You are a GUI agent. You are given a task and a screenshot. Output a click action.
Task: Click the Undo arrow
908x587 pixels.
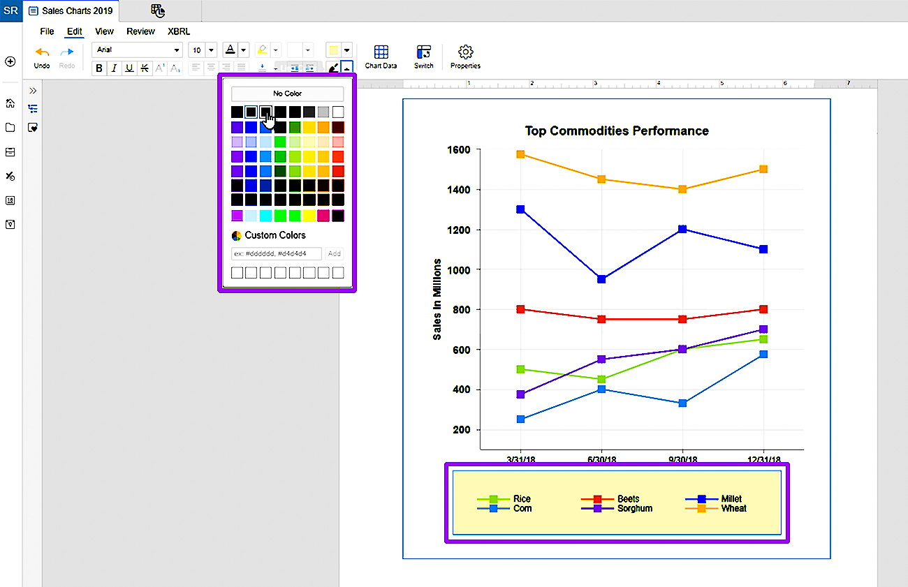tap(42, 55)
